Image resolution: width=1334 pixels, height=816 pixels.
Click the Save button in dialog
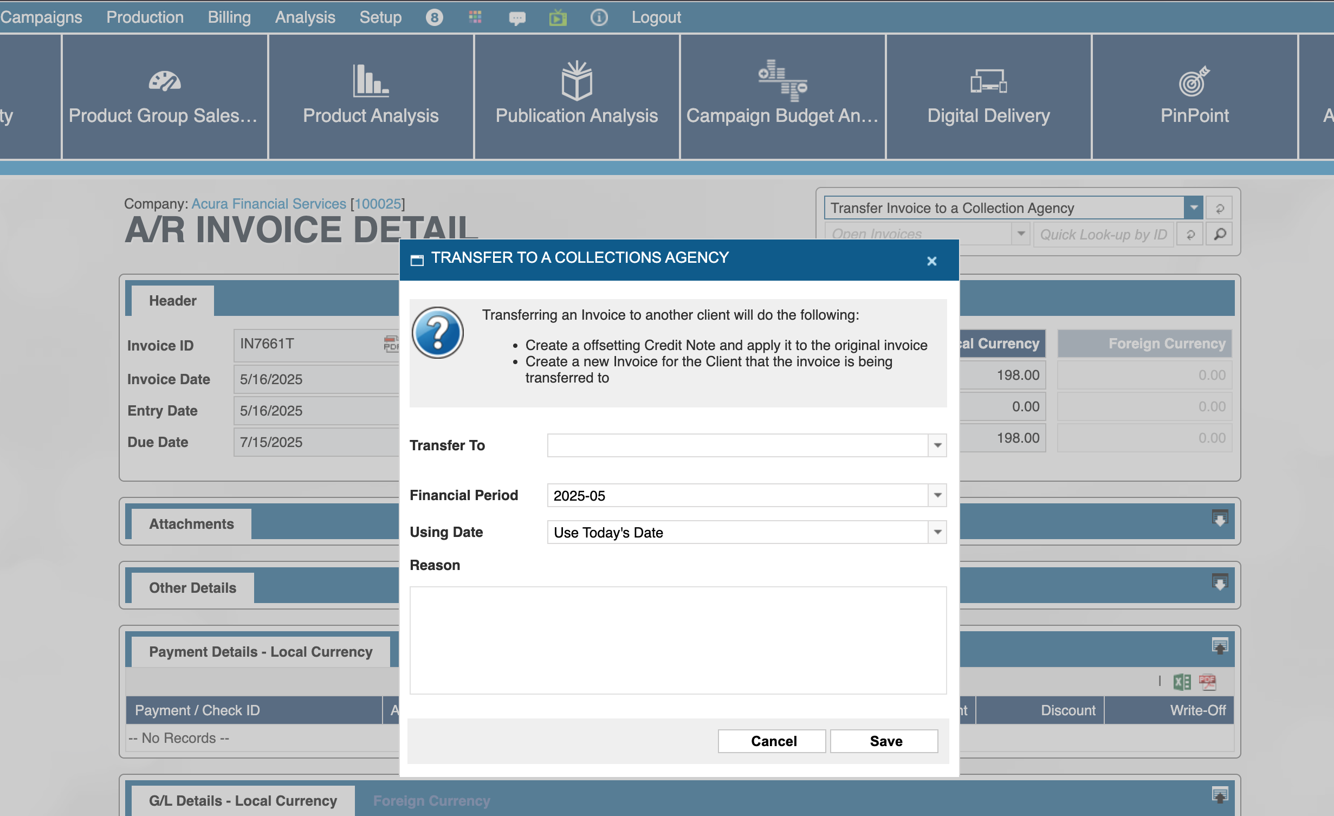(885, 741)
